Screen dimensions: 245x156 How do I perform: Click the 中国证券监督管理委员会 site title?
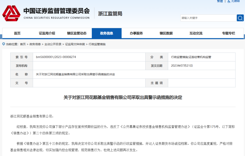pyautogui.click(x=56, y=11)
